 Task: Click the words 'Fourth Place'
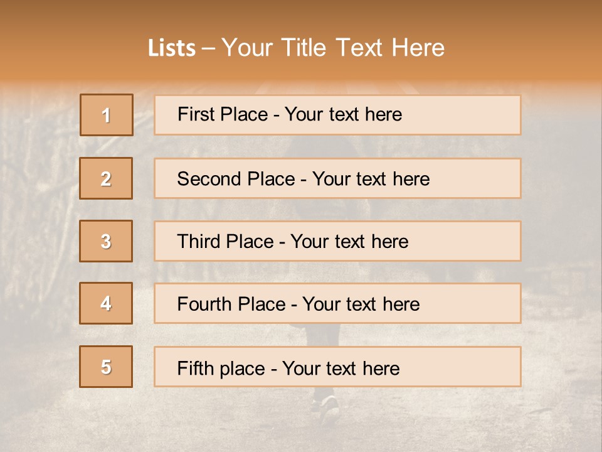click(231, 304)
